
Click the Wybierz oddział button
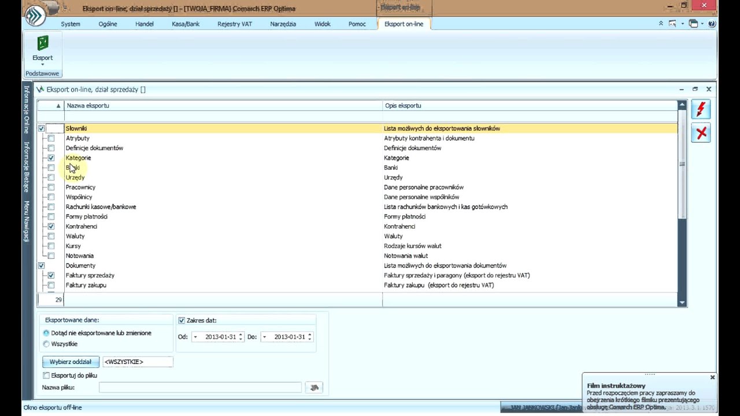tap(71, 362)
